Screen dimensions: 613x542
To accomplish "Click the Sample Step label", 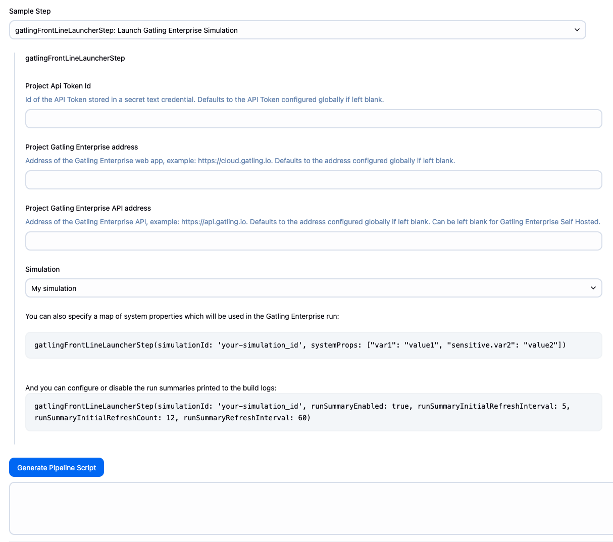I will (30, 11).
